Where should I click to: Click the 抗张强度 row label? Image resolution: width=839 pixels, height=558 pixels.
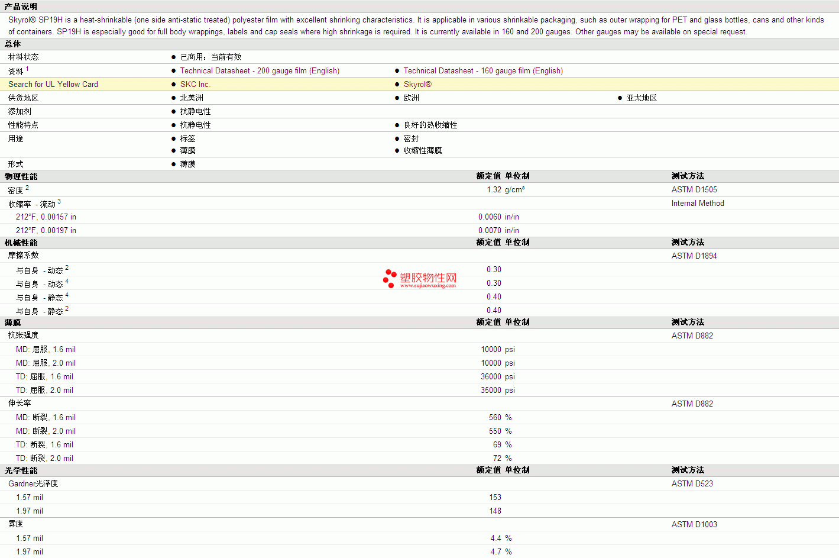pyautogui.click(x=24, y=336)
